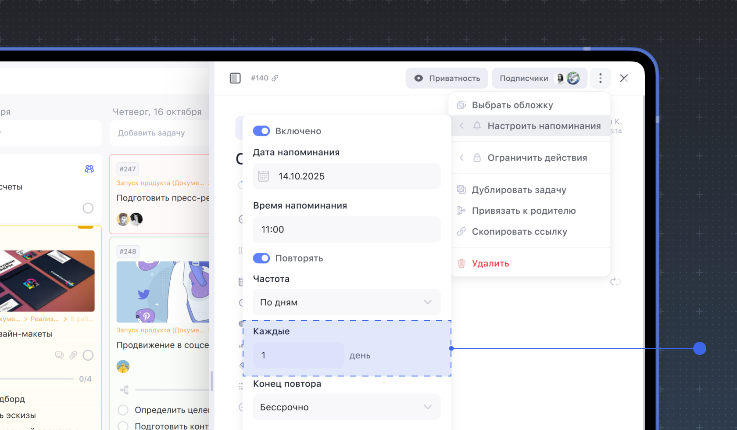Viewport: 737px width, 430px height.
Task: Disable the Повторять repeat switch
Action: click(261, 258)
